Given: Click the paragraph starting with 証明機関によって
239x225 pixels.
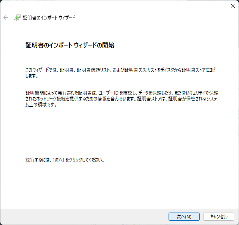Looking at the screenshot, I should (122, 99).
